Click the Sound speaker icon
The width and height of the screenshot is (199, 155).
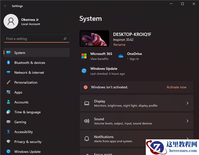tap(87, 121)
